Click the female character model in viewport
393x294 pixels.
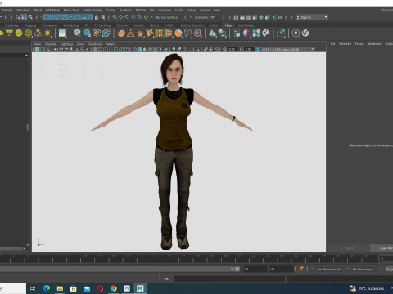(x=174, y=151)
